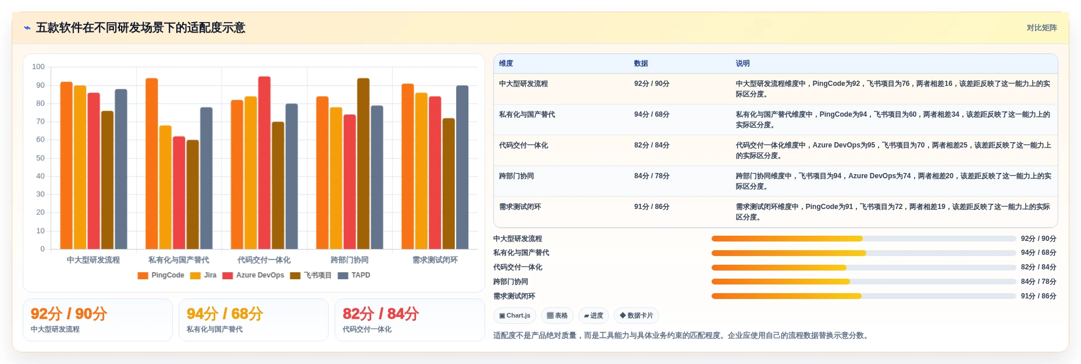1081x364 pixels.
Task: Toggle the PingCode legend swatch
Action: click(143, 276)
